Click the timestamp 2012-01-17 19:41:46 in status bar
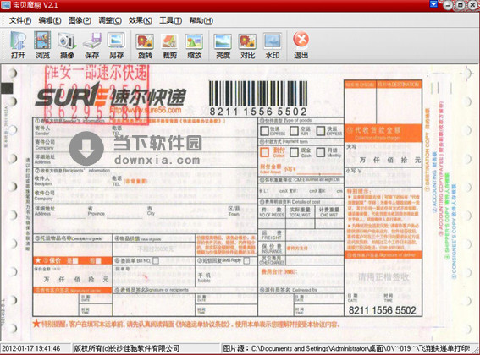The width and height of the screenshot is (480, 355). click(x=31, y=348)
